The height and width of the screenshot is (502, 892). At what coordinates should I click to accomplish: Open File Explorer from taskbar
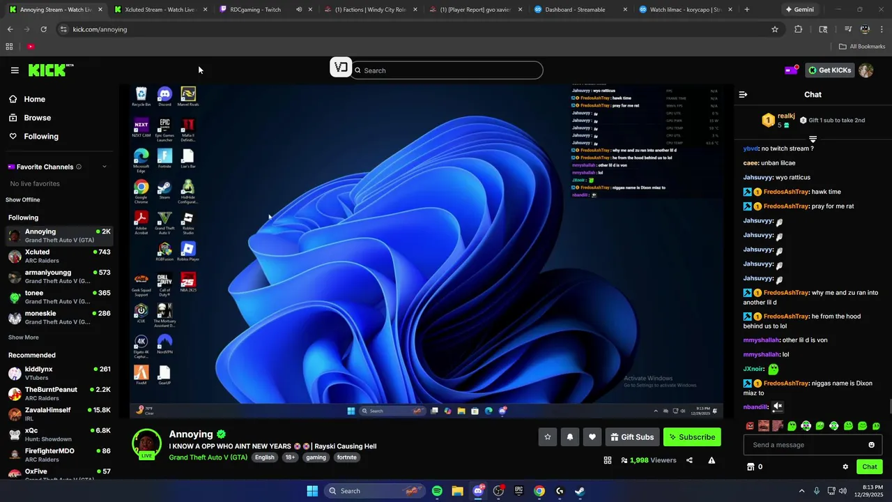click(x=457, y=491)
